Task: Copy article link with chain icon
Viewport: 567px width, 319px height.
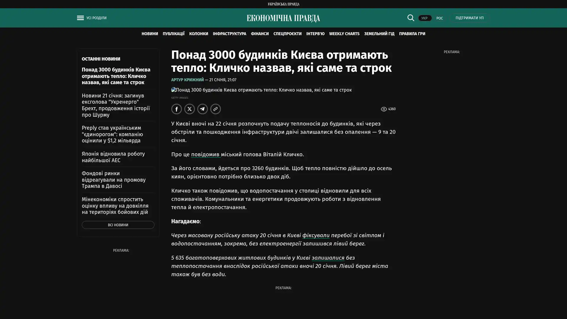Action: coord(215,109)
